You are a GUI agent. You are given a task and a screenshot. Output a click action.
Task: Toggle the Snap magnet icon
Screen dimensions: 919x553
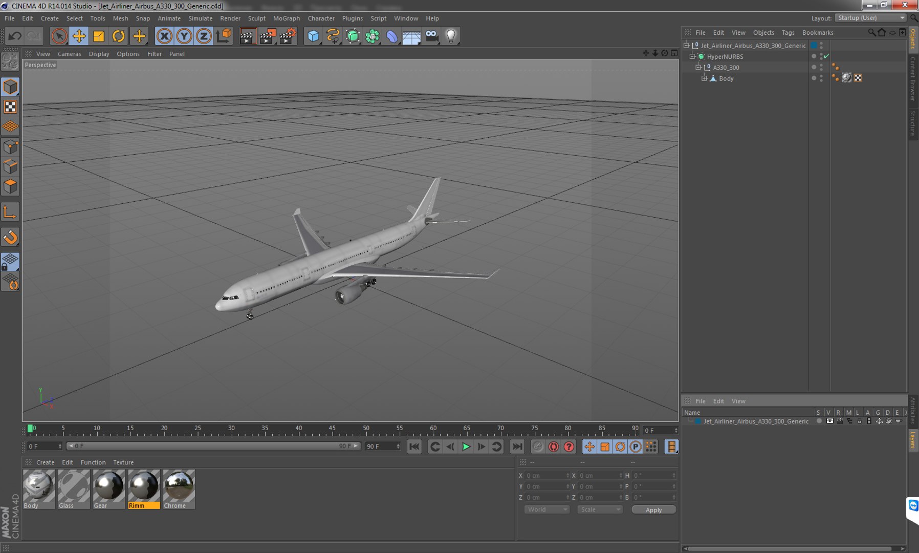coord(10,237)
